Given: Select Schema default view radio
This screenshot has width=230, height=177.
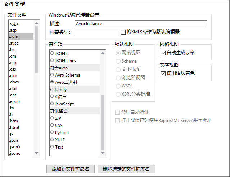Looking at the screenshot, I should pos(118,61).
